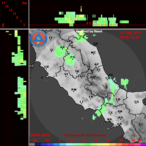
Task: Click the Freezing level 4.00 Km label
Action: coord(85,135)
